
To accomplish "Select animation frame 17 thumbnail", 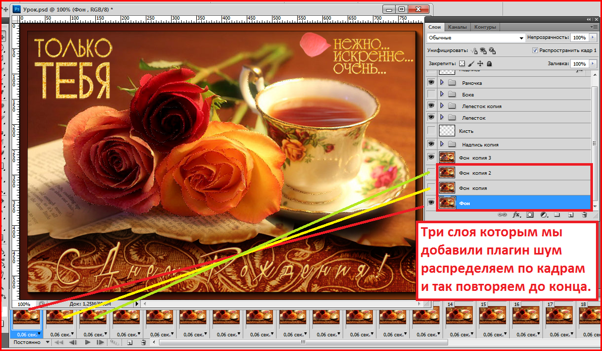I will coord(560,316).
